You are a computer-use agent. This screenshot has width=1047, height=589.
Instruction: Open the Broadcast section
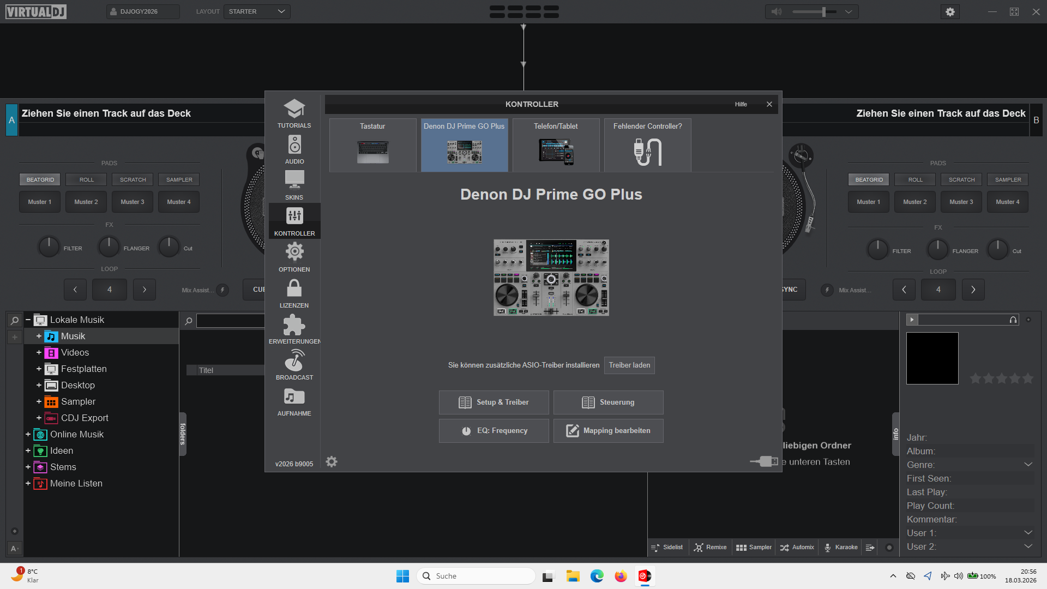[x=294, y=365]
